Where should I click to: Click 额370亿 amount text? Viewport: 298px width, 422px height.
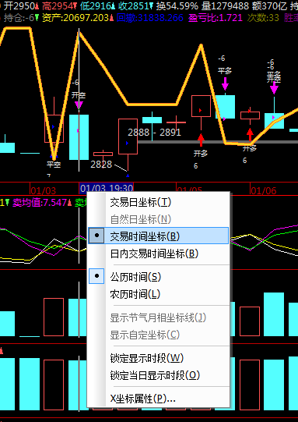[x=270, y=5]
